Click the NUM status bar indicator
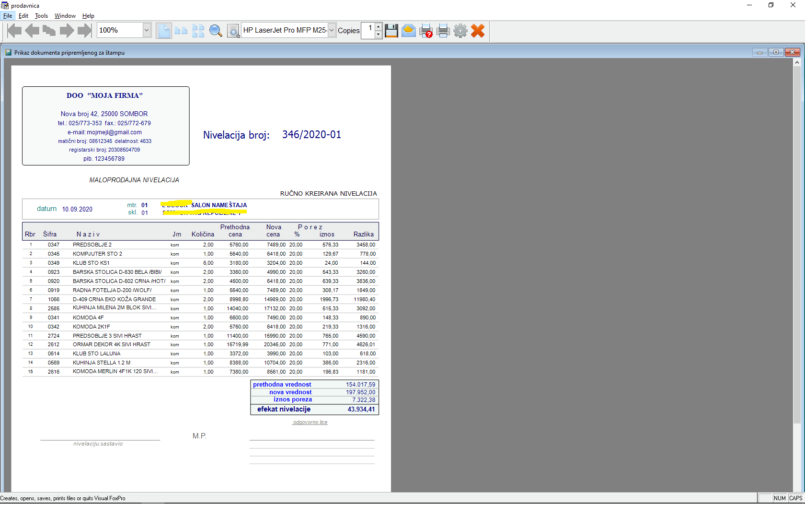 coord(780,498)
